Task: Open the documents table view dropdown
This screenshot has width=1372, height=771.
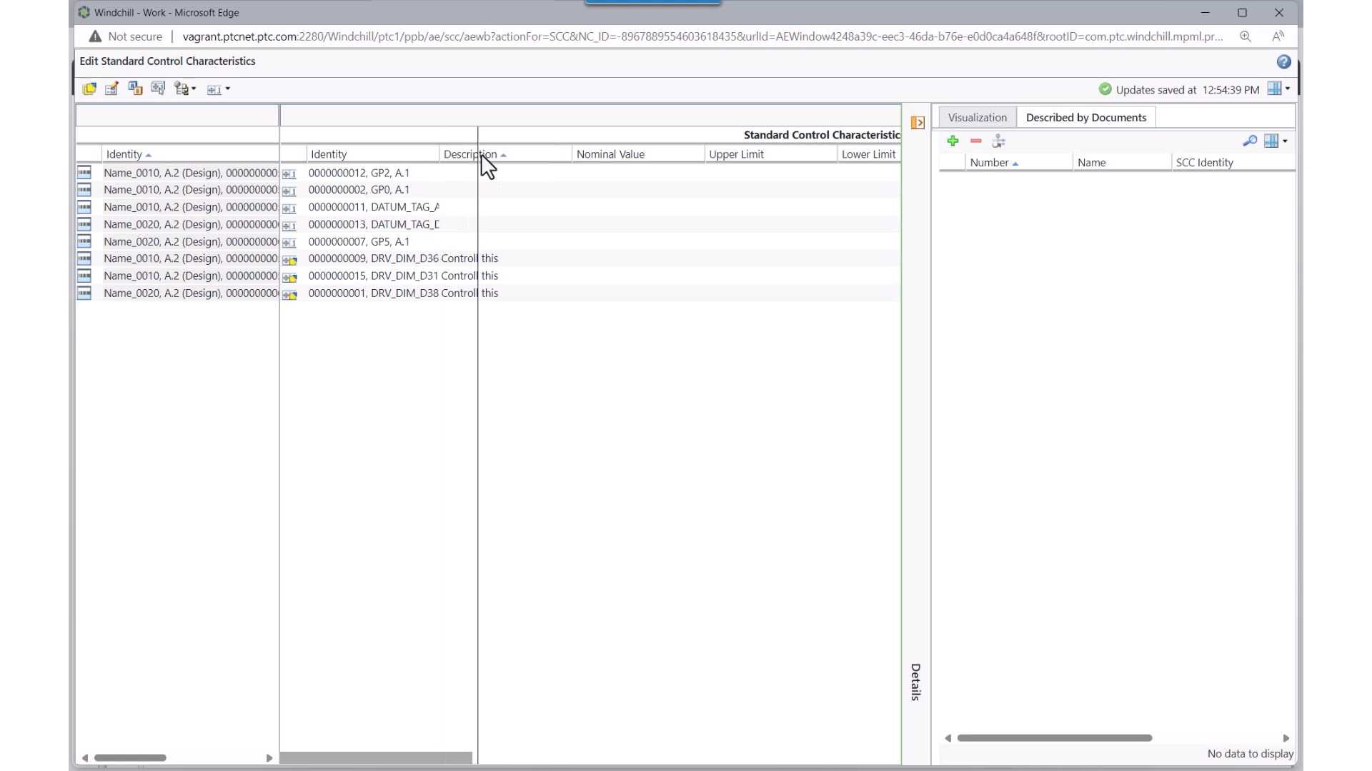Action: coord(1276,141)
